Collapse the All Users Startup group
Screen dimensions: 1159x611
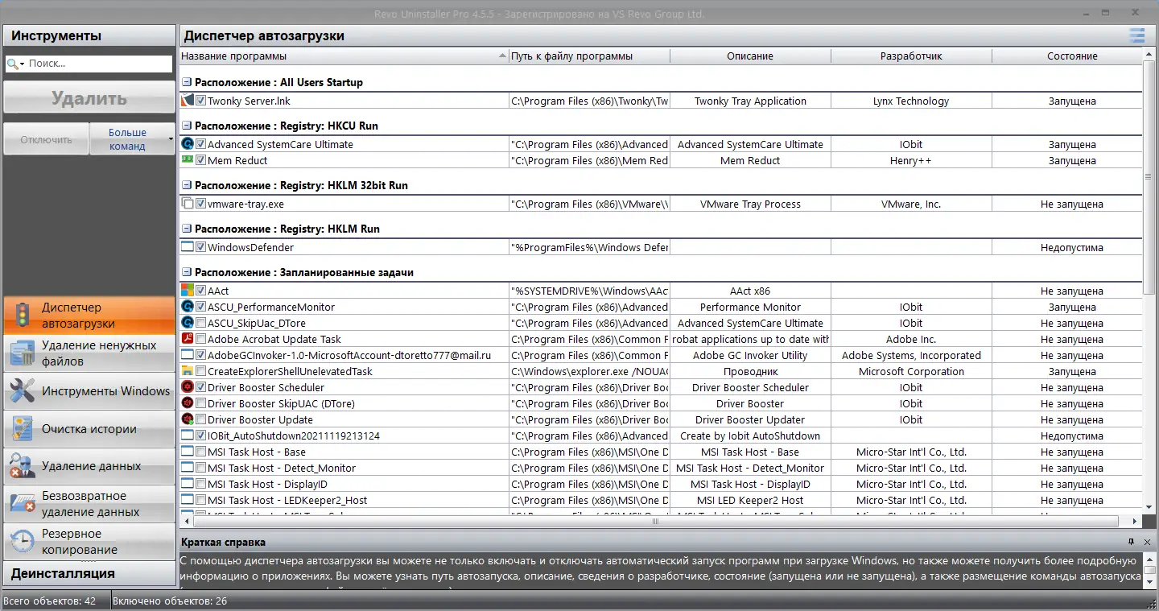[x=187, y=82]
